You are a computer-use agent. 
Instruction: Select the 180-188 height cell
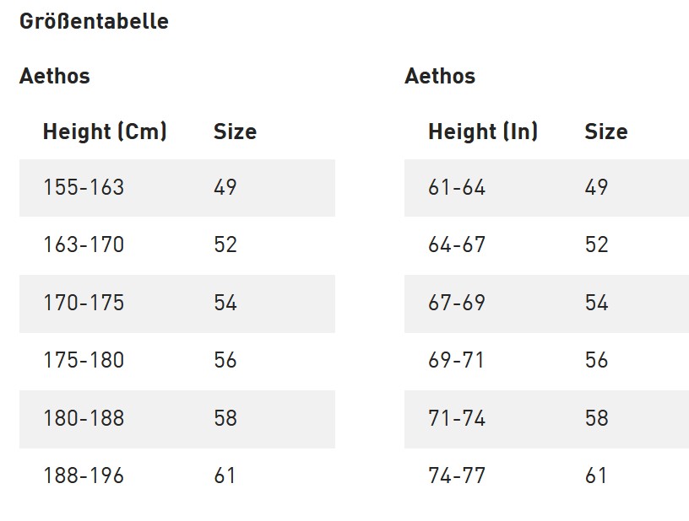(x=84, y=418)
